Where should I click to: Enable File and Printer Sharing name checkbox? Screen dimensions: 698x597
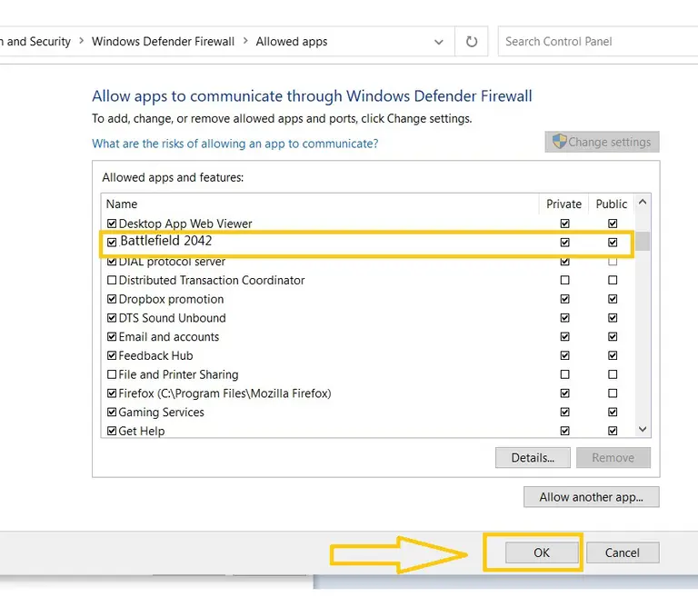coord(112,374)
